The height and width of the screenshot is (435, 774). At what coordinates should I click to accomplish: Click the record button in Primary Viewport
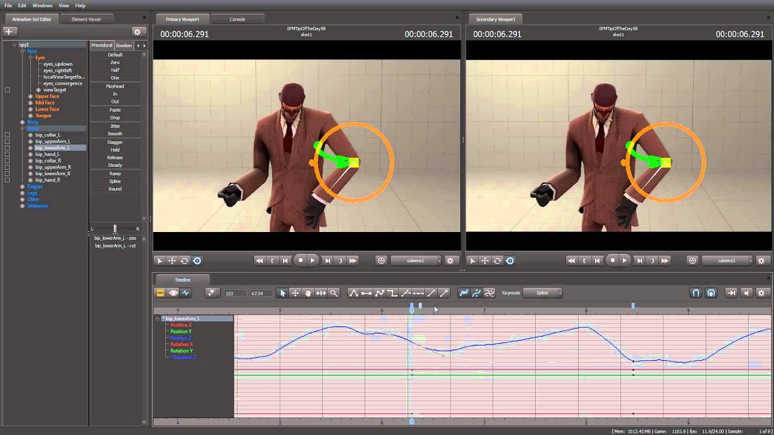tap(301, 260)
